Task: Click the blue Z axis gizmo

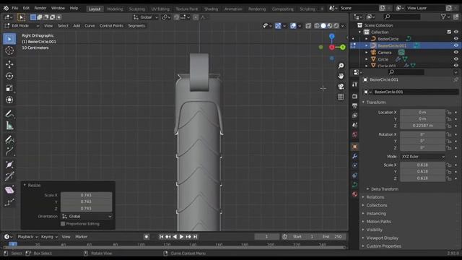Action: point(332,37)
